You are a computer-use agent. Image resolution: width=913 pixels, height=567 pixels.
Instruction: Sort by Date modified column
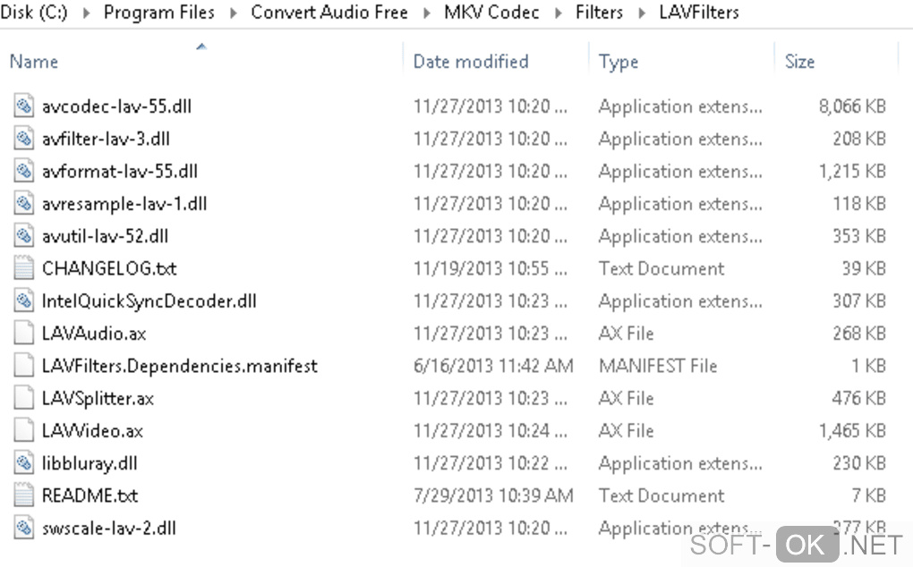coord(471,62)
